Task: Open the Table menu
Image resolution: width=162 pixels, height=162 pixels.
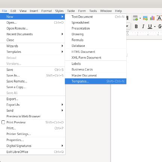Action: tap(71, 11)
